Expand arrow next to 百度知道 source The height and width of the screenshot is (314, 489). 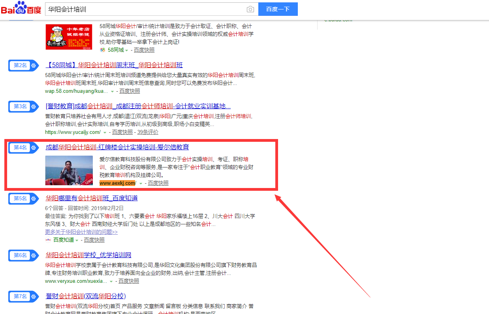(x=77, y=240)
